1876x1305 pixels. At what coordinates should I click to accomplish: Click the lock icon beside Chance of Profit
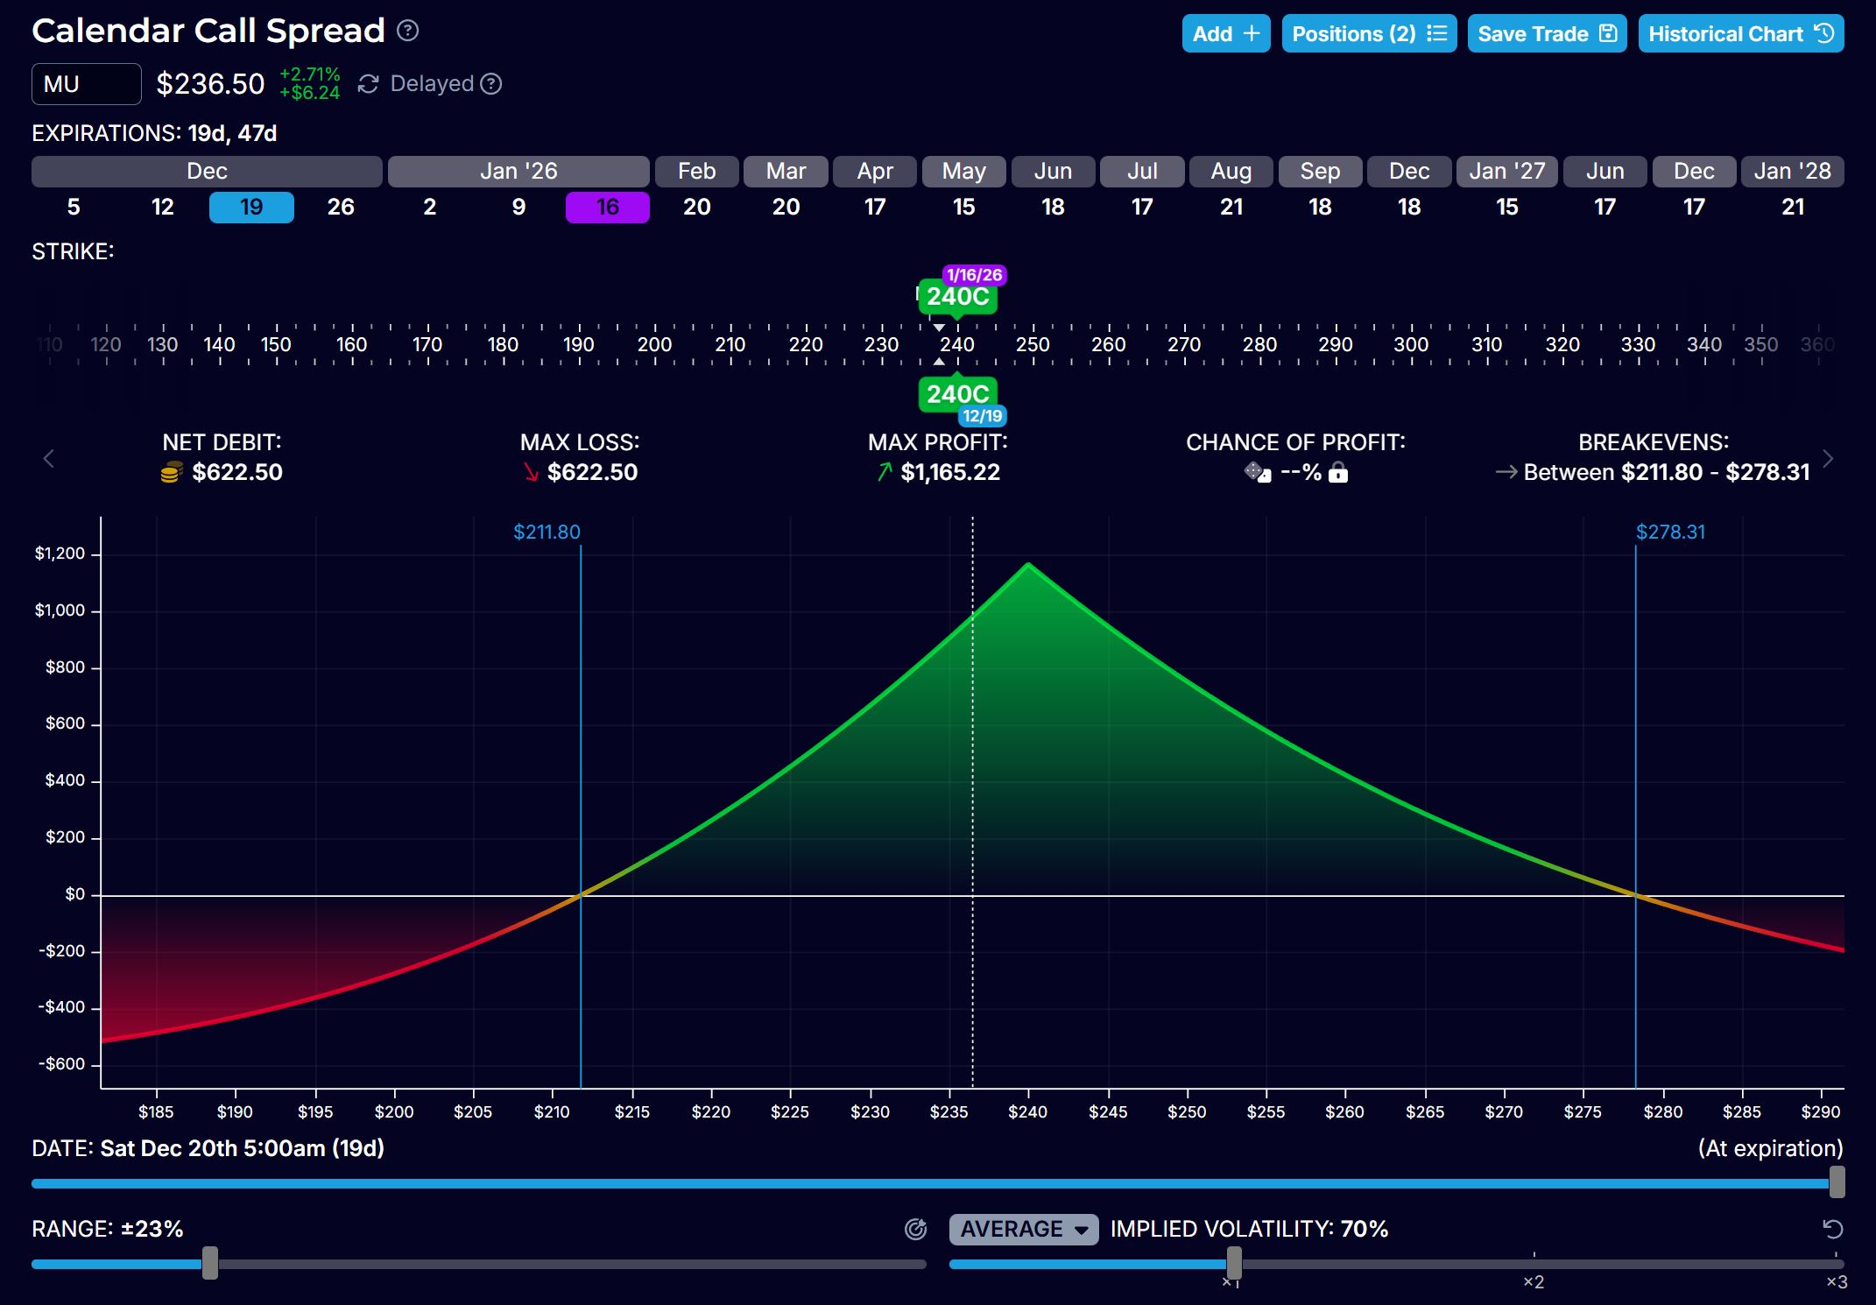coord(1338,474)
